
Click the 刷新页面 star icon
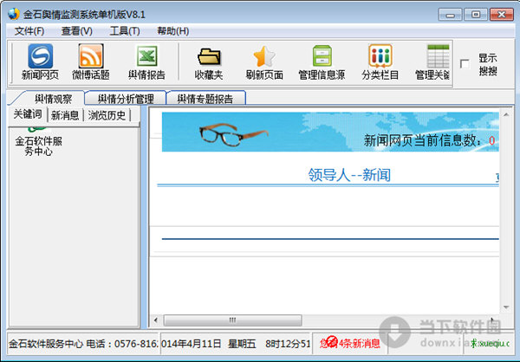[x=264, y=56]
